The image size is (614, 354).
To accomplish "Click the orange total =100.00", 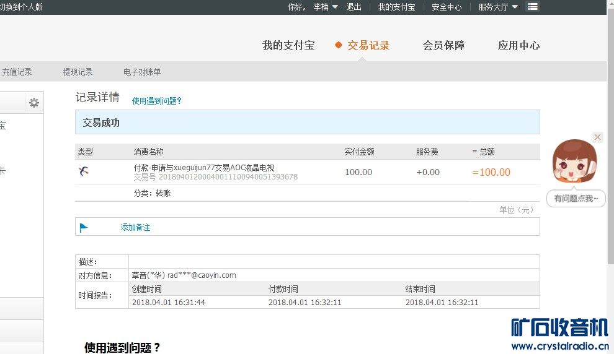I will pyautogui.click(x=491, y=172).
